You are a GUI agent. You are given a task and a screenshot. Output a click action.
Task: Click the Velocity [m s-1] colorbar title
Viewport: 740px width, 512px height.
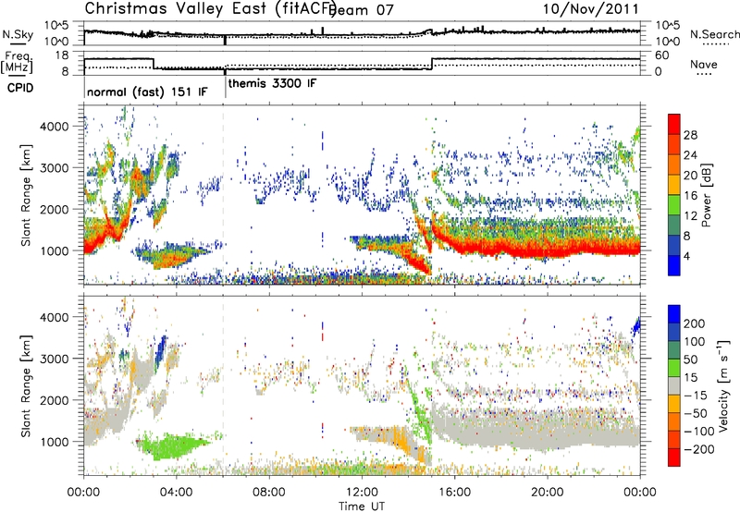(x=723, y=385)
